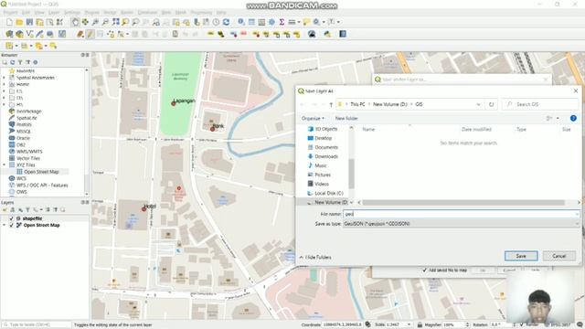Viewport: 585px width, 329px height.
Task: Select the Identify Features tool
Action: [241, 22]
